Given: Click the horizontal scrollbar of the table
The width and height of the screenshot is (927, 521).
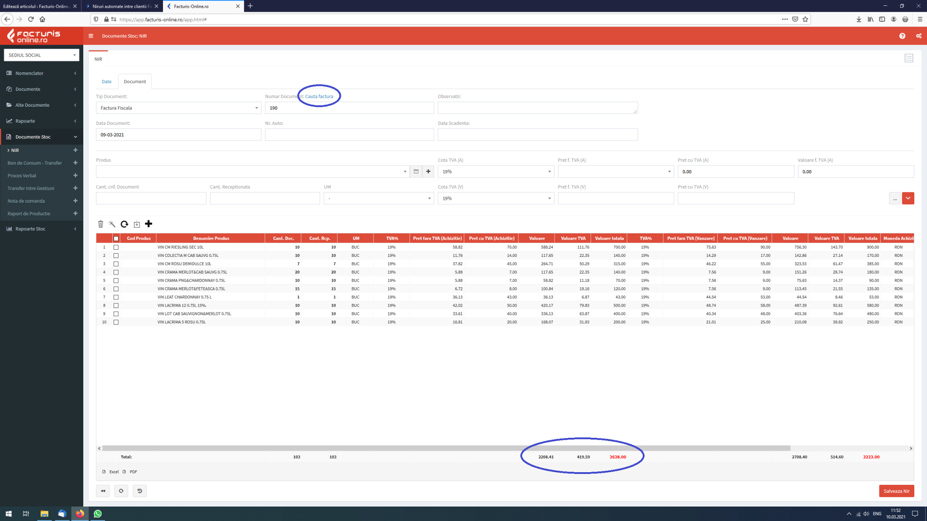Looking at the screenshot, I should click(446, 448).
